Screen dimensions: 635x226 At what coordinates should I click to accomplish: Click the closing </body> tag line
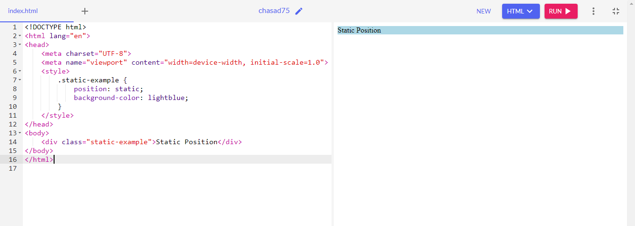39,151
